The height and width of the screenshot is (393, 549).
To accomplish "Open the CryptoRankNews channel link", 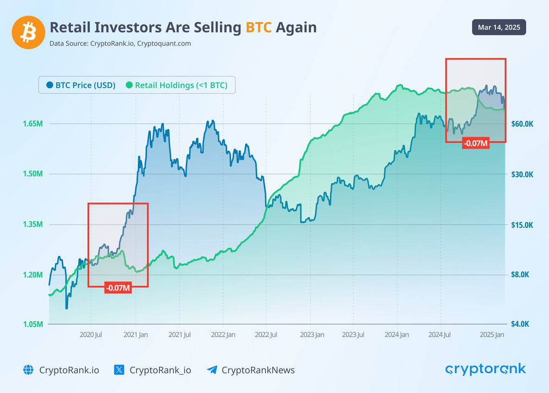I will click(258, 370).
